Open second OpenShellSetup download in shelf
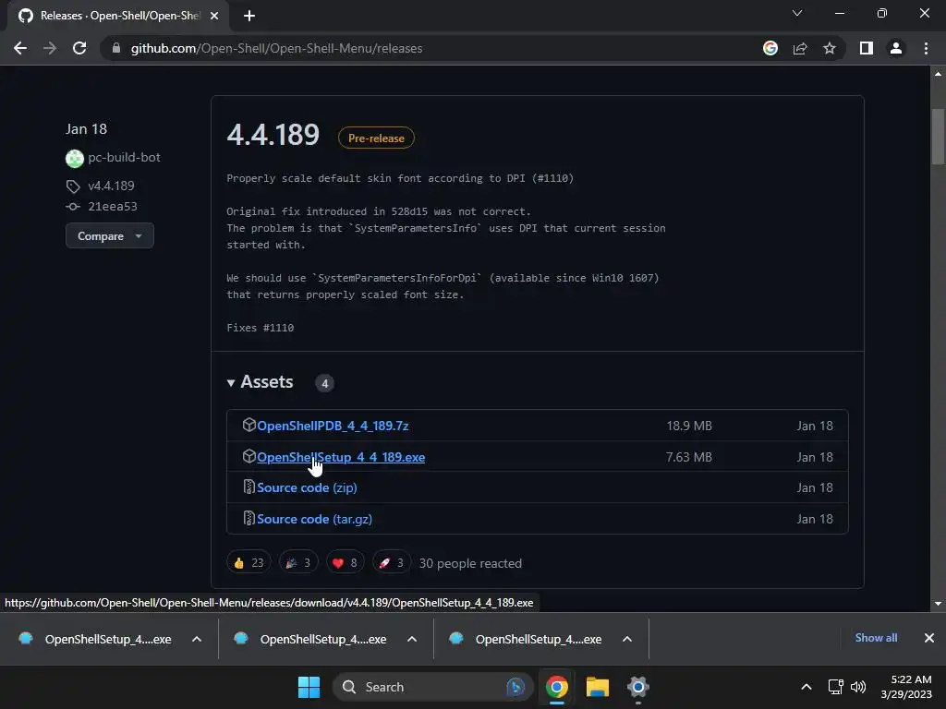 [x=312, y=639]
